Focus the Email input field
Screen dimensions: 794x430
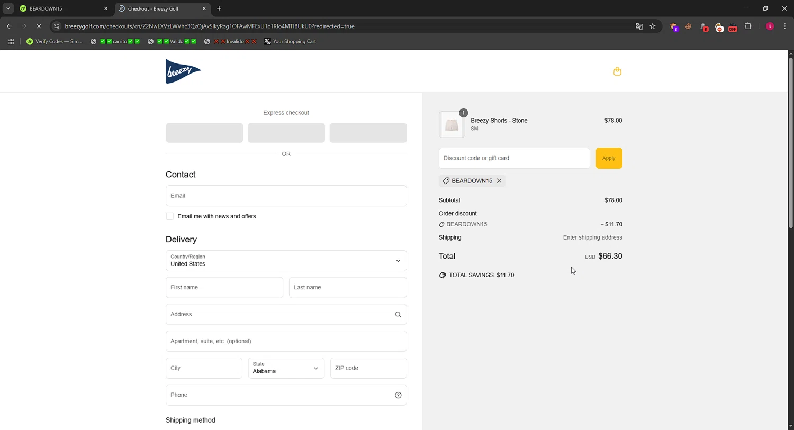pos(286,196)
